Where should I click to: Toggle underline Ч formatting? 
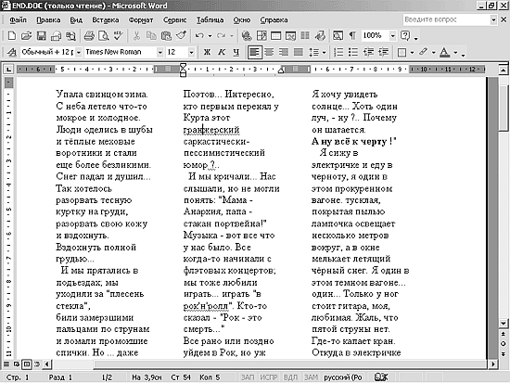click(236, 52)
